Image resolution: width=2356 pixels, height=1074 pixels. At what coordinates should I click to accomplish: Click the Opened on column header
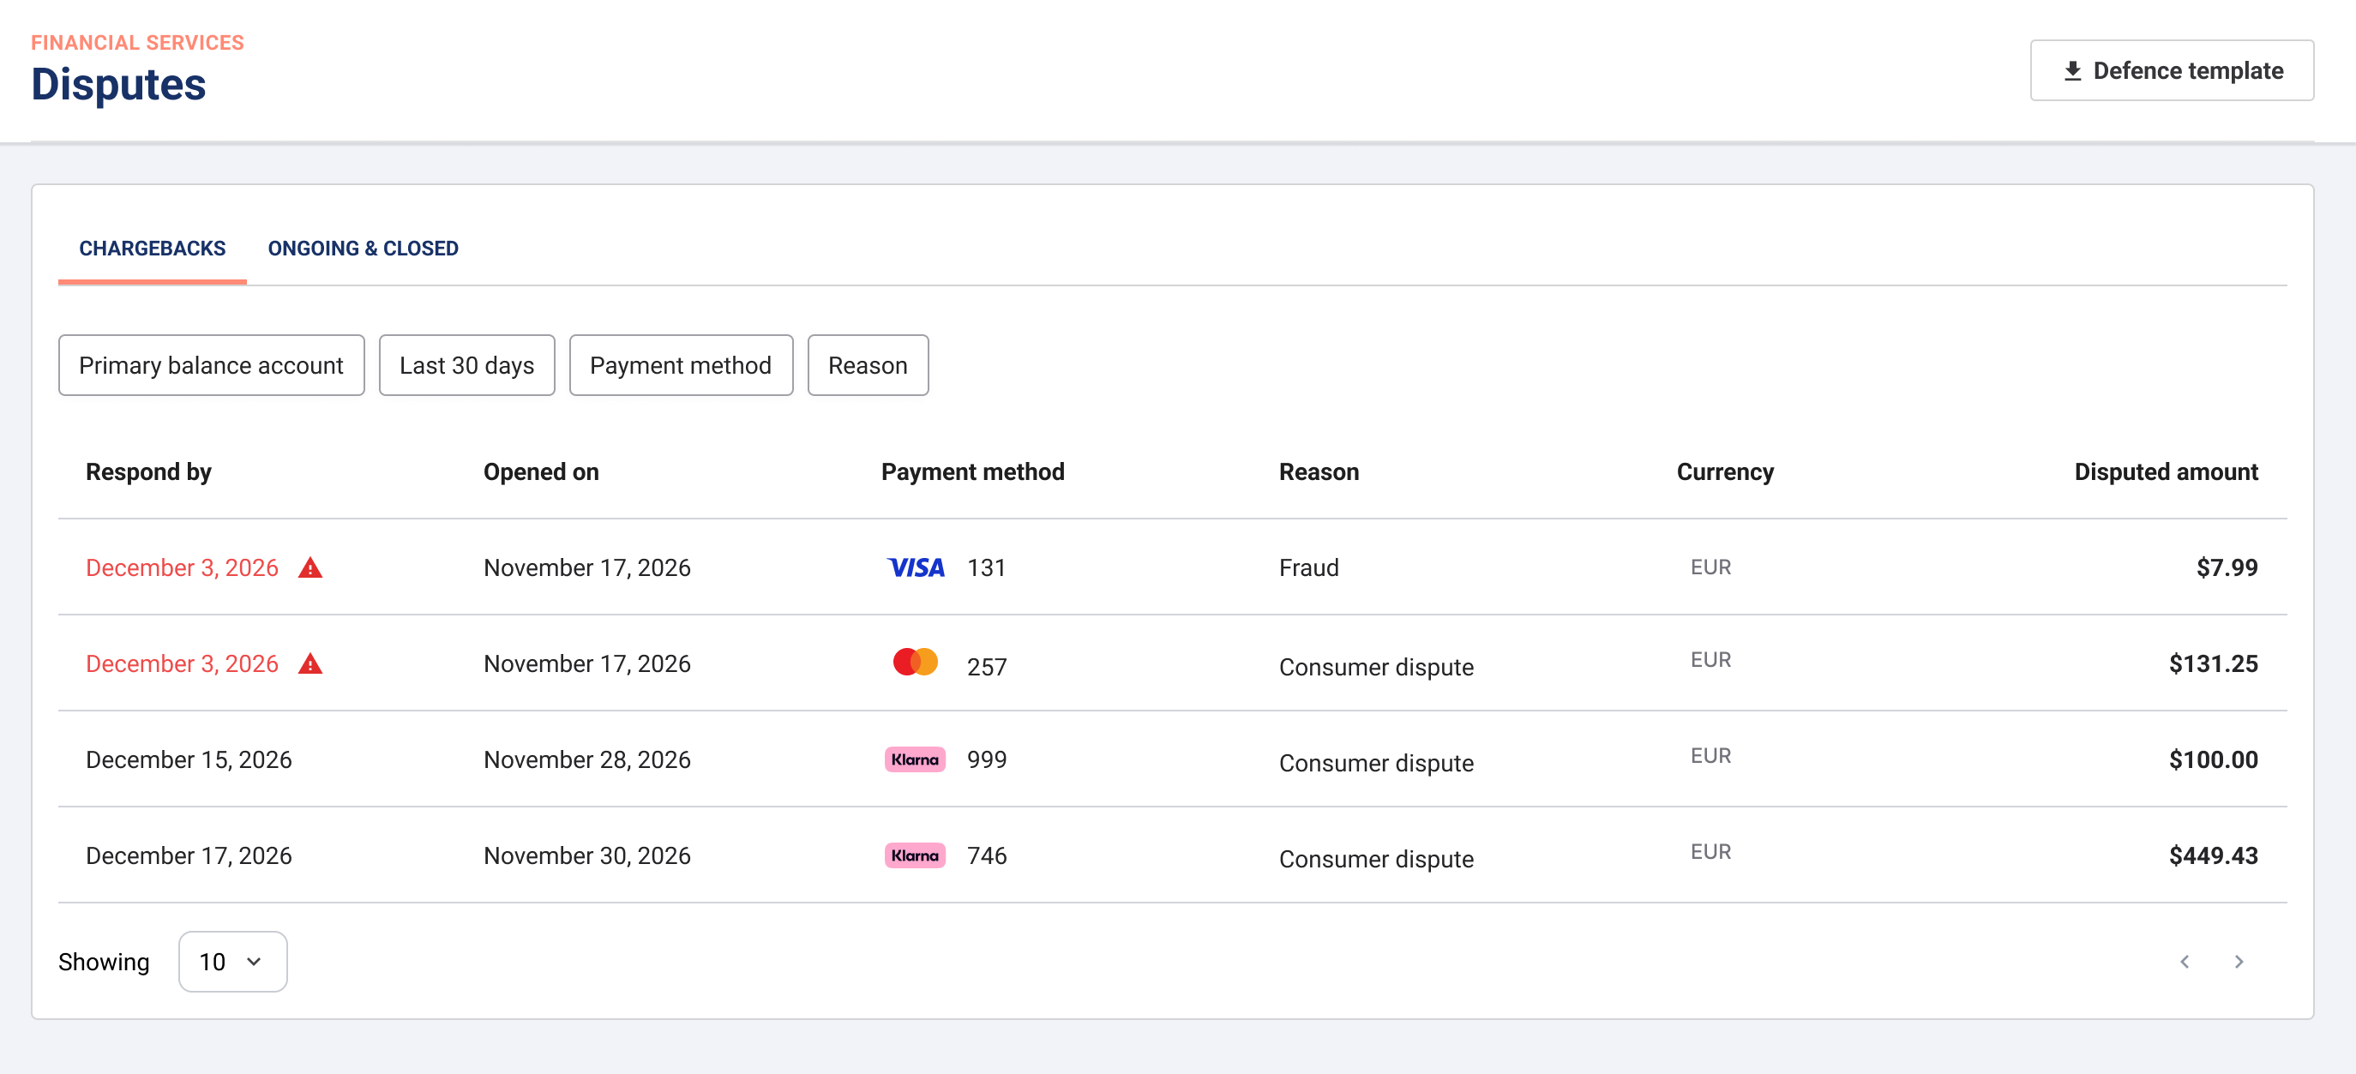point(540,471)
